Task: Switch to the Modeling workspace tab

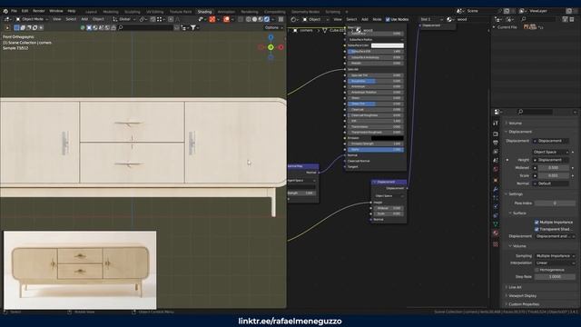Action: tap(111, 12)
